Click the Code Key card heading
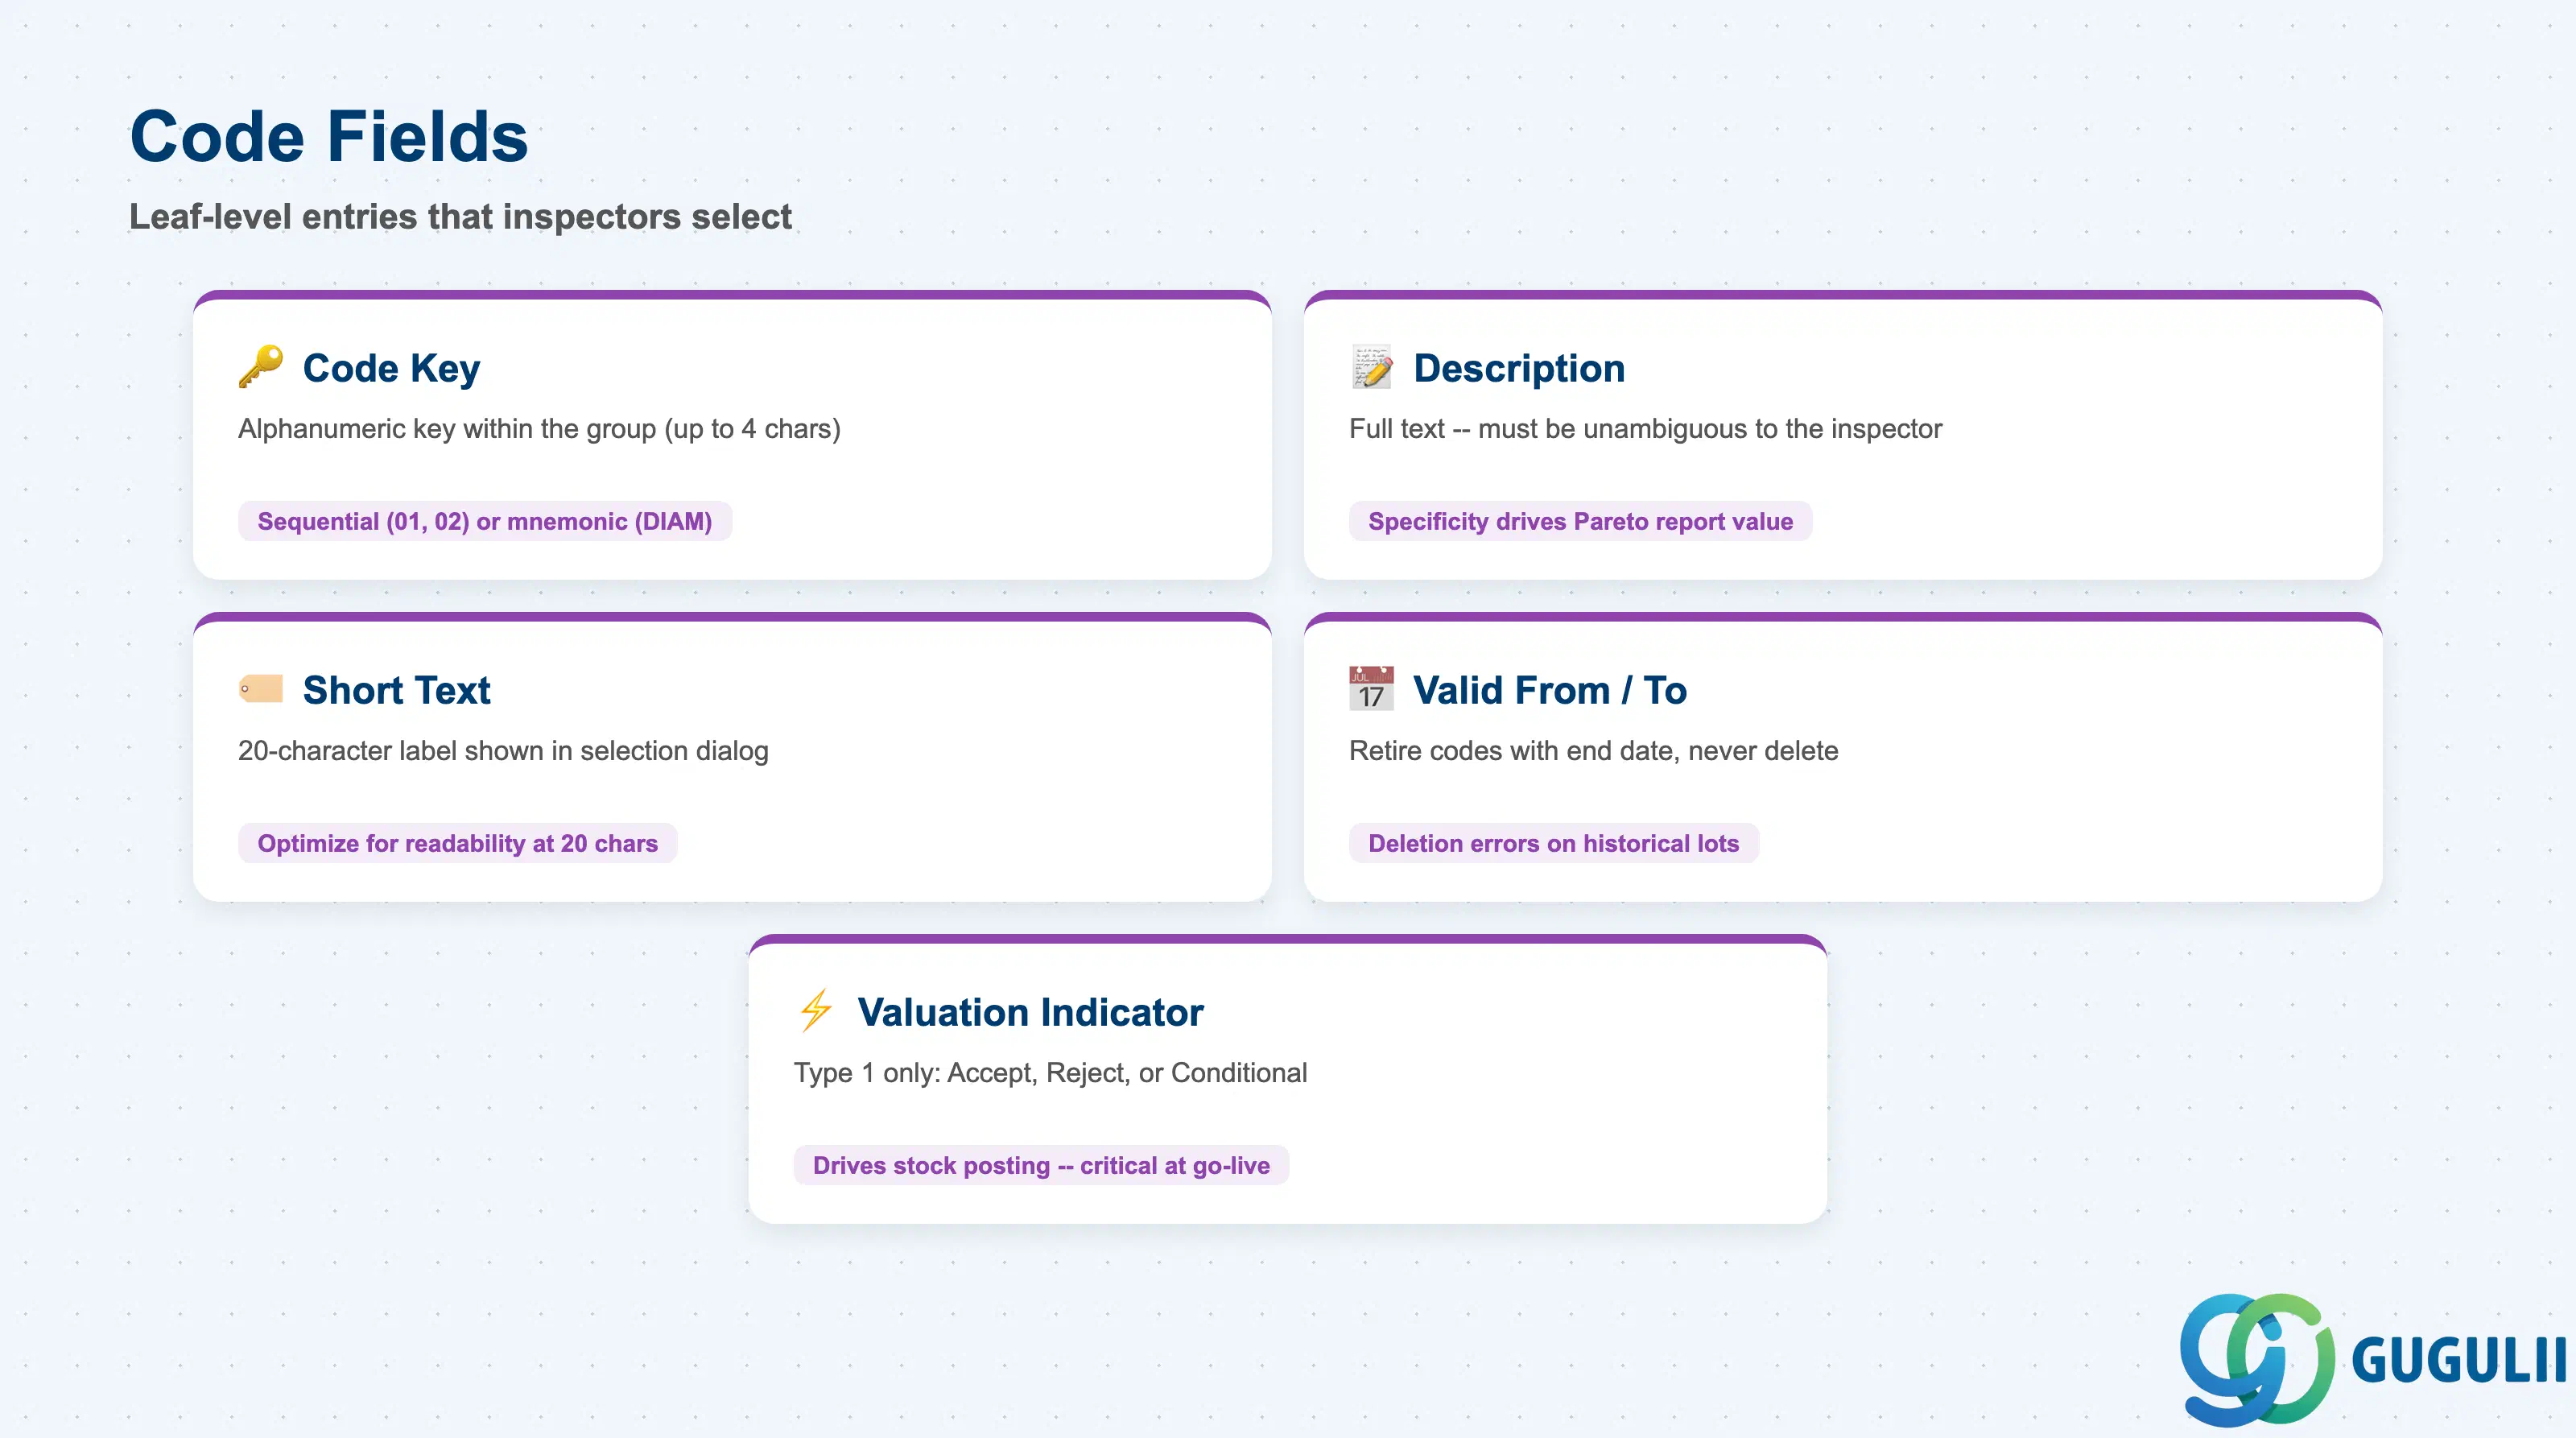2576x1438 pixels. (391, 368)
